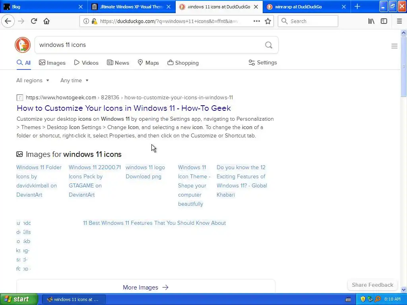Click the keyboard tray icon in taskbar
The image size is (407, 305).
point(348,299)
